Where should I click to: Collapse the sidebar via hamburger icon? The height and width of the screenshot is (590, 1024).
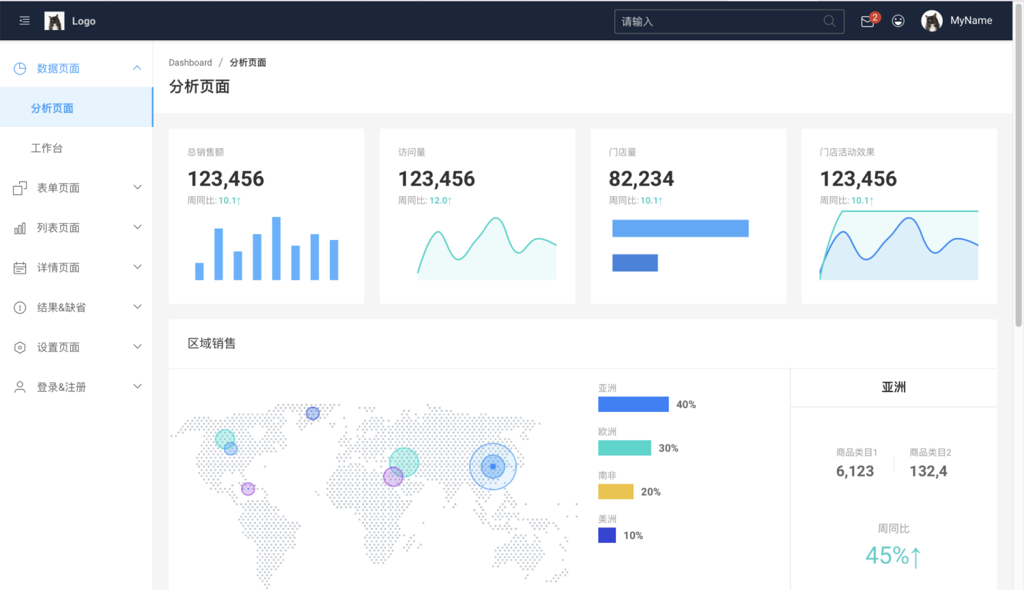[25, 20]
